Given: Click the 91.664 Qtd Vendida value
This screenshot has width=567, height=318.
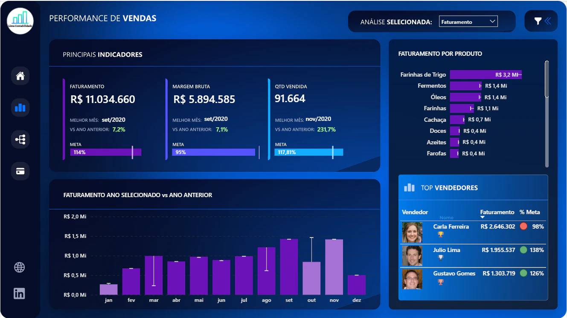Looking at the screenshot, I should (290, 99).
